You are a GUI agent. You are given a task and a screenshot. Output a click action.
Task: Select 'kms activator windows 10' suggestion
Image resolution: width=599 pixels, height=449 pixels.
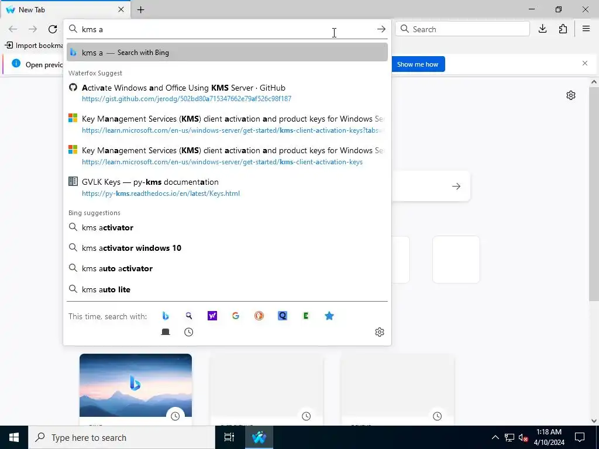point(227,248)
